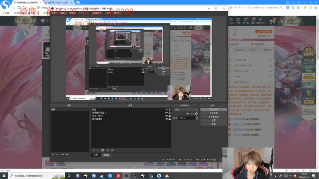Click the 停止推流 button
The width and height of the screenshot is (319, 179).
214,109
